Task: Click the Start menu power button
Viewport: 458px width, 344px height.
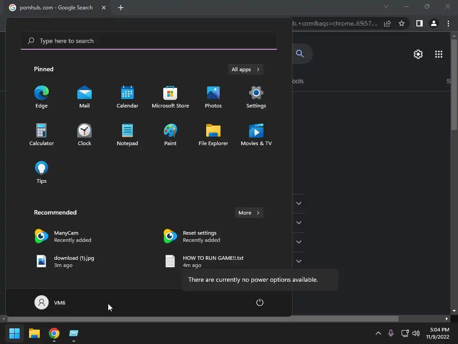Action: tap(260, 302)
